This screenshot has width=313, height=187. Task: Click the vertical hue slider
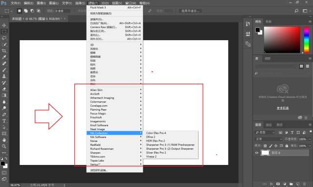tap(307, 40)
